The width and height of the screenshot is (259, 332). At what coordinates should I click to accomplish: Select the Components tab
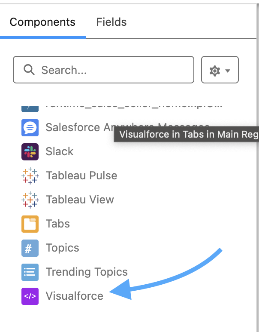point(42,22)
